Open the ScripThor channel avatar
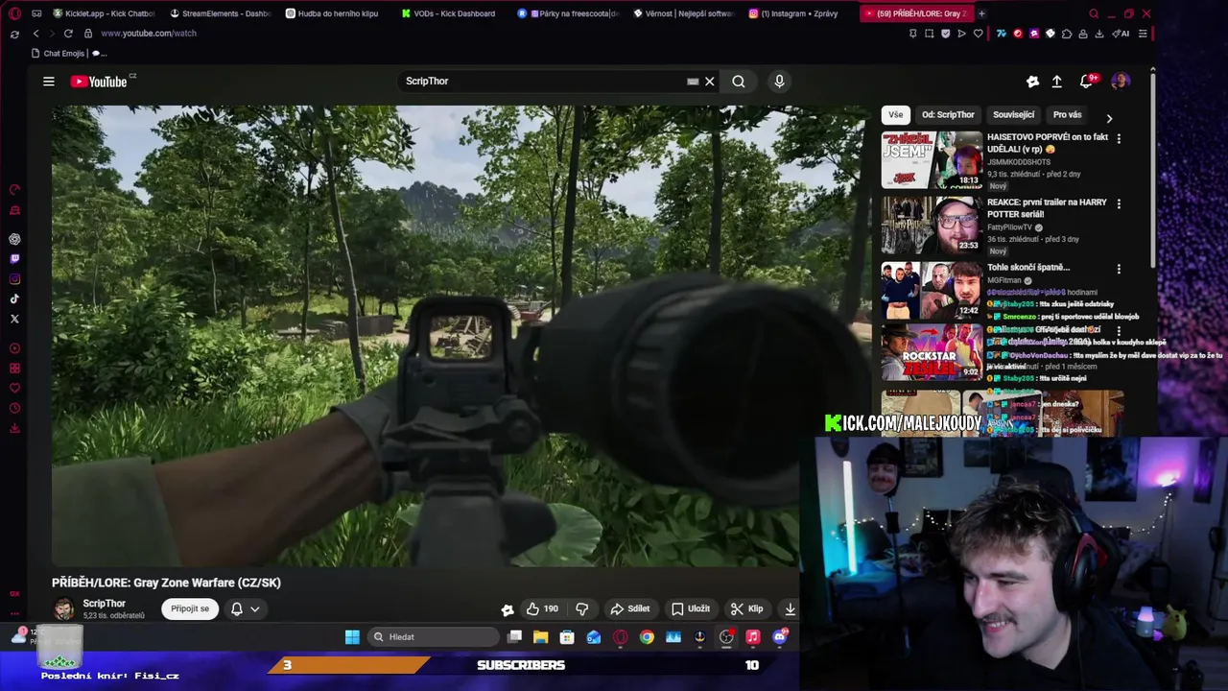Viewport: 1228px width, 691px height. click(63, 609)
